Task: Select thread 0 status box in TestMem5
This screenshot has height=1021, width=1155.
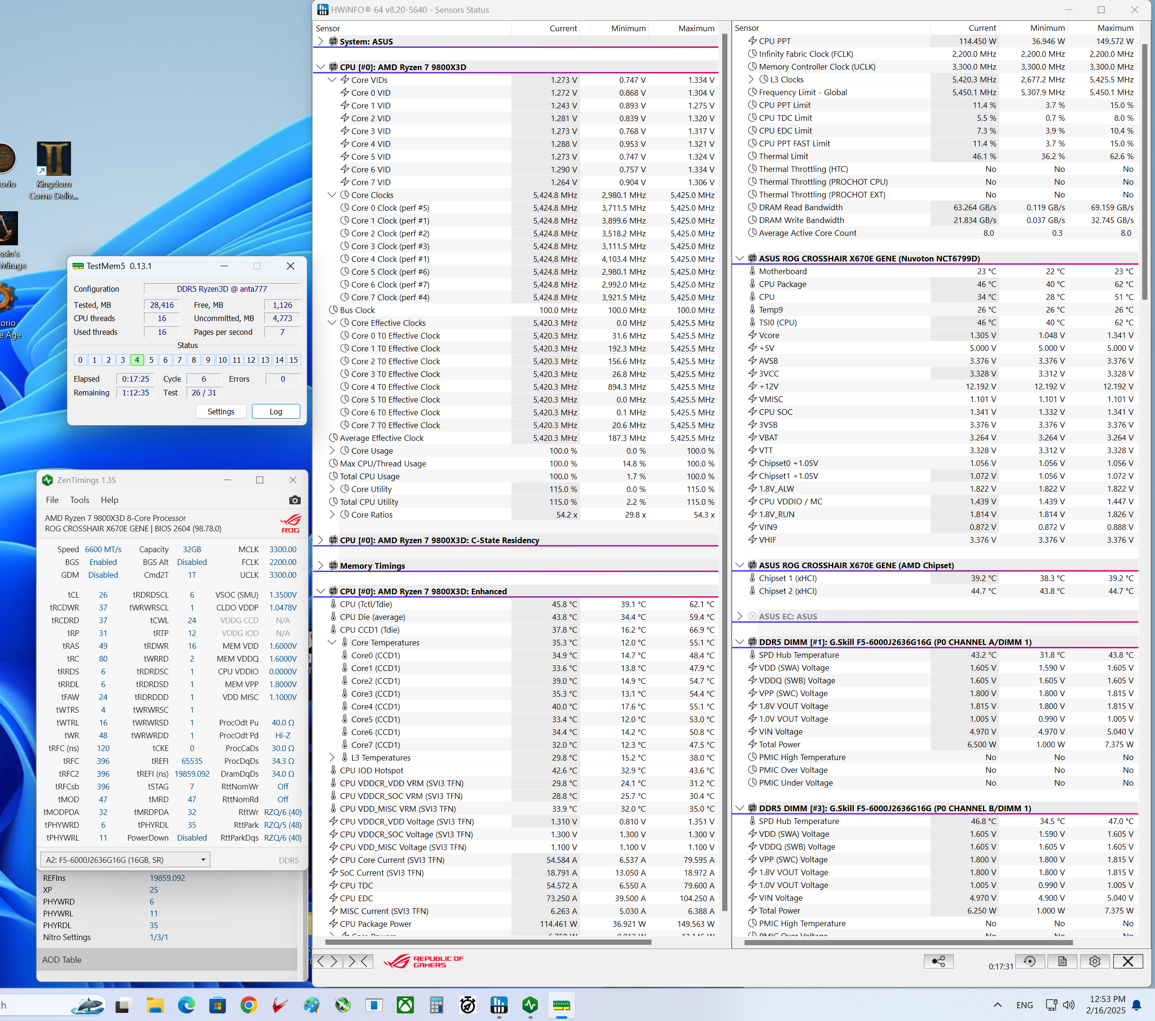Action: point(80,360)
